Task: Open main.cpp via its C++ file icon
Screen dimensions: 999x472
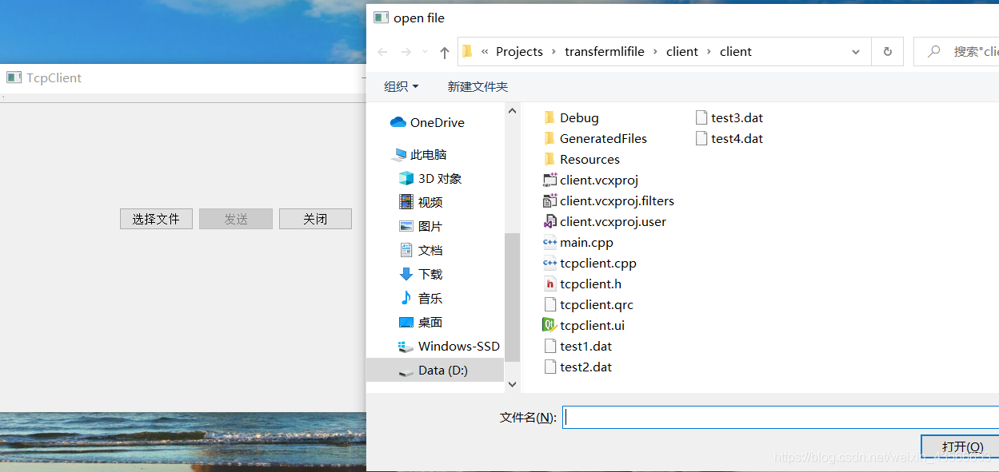Action: point(549,242)
